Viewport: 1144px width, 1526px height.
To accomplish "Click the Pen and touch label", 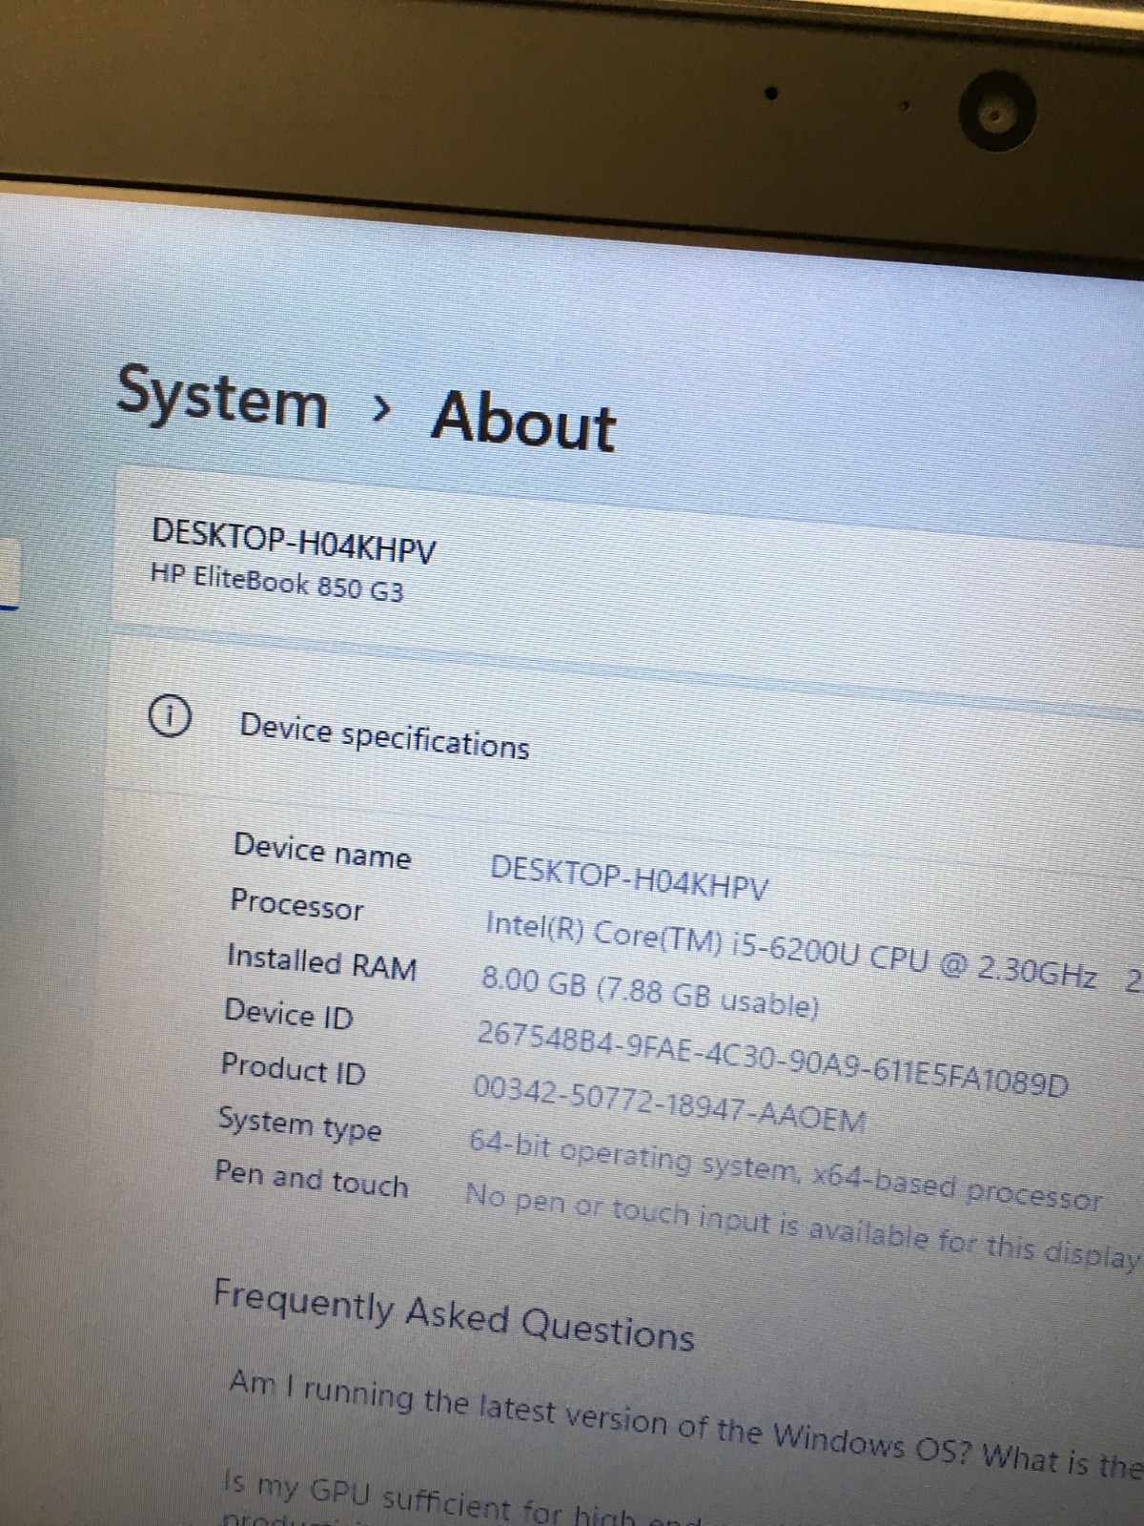I will (311, 1179).
